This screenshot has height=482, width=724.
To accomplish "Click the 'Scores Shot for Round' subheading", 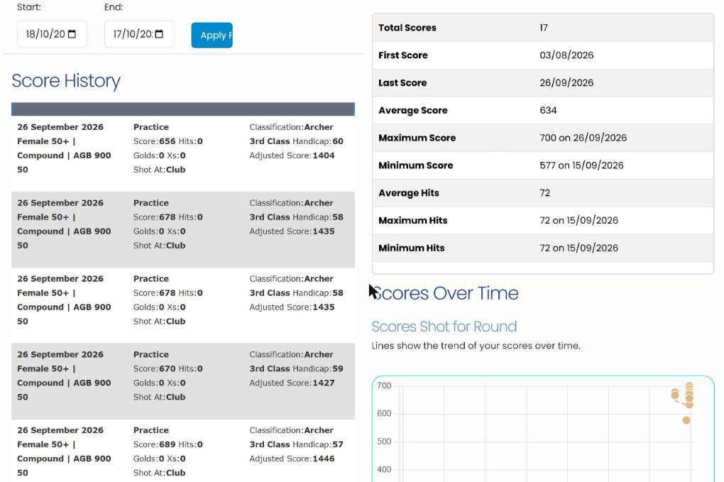I will [x=444, y=327].
